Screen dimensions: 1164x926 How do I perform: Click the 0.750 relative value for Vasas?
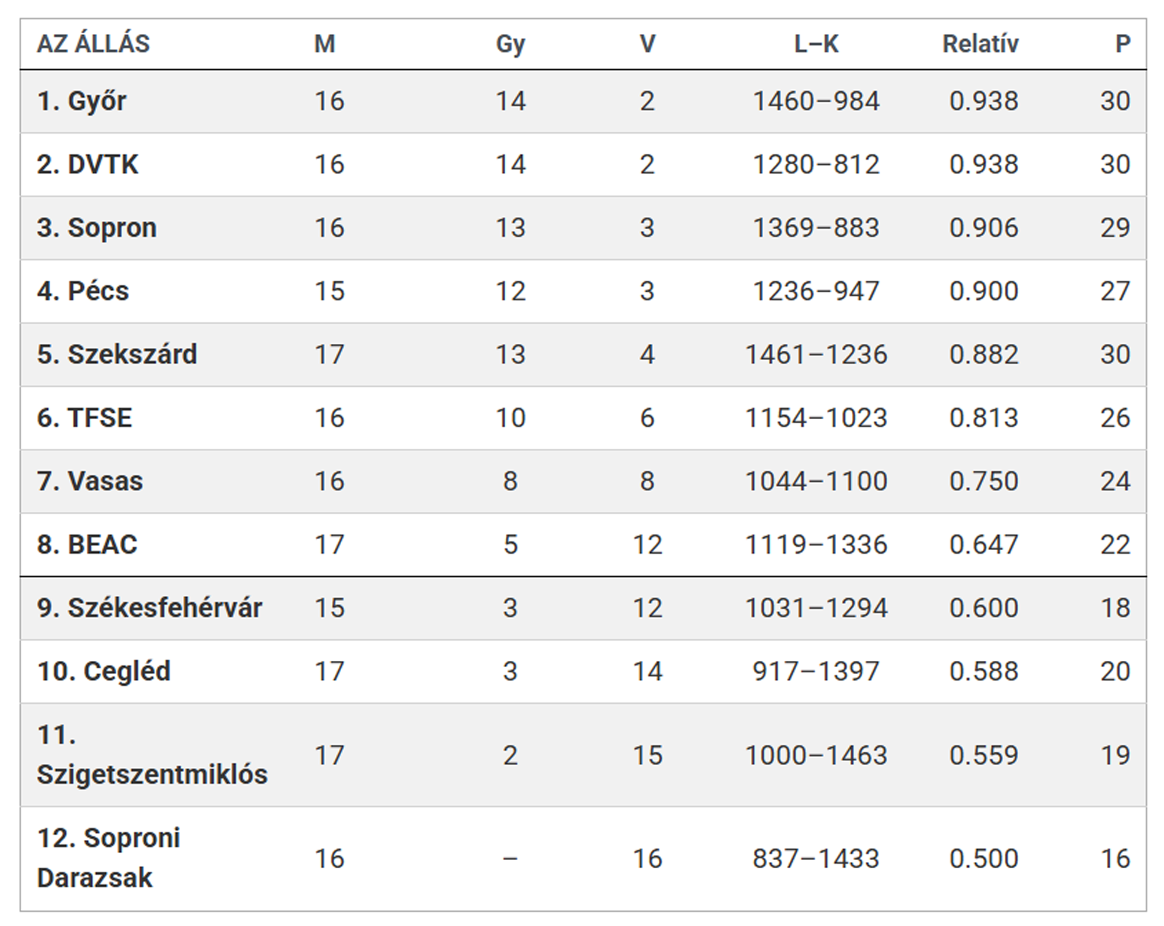(984, 481)
